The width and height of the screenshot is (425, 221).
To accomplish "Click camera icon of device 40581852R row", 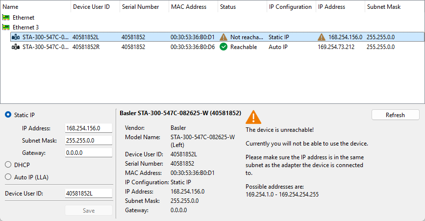I will 16,47.
